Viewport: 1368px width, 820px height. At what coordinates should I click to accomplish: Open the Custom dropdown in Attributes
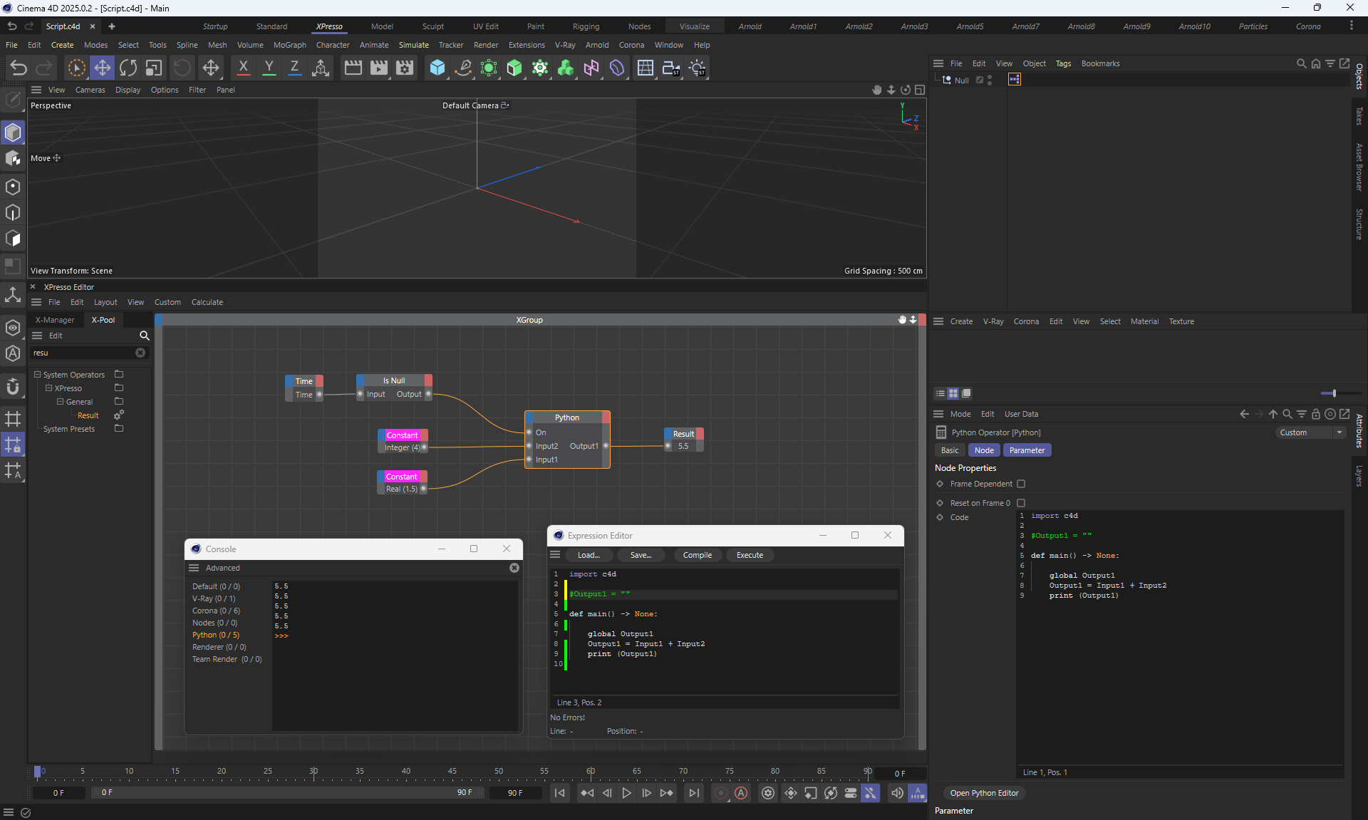(x=1310, y=432)
